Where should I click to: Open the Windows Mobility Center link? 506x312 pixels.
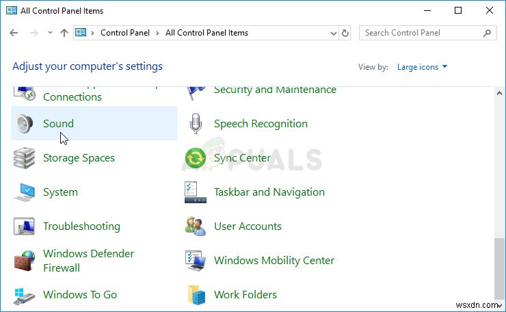(x=274, y=261)
